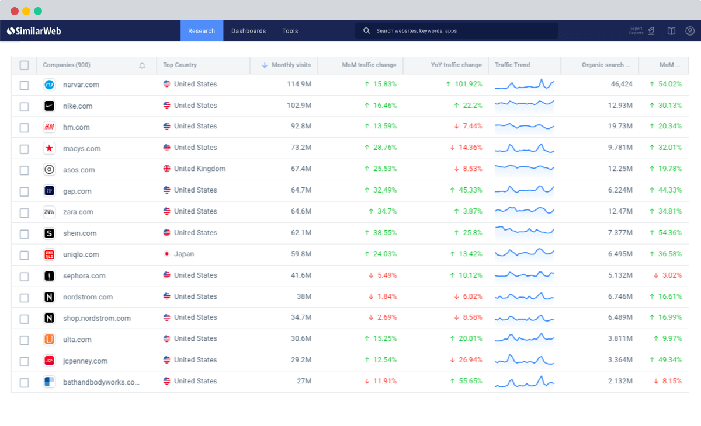Click the bathandbodyworks favicon
Viewport: 701px width, 426px height.
tap(50, 382)
